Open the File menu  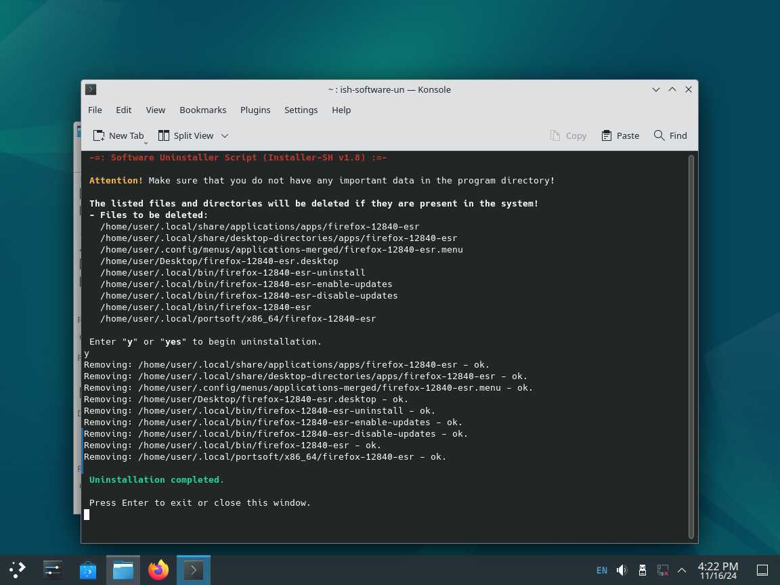coord(95,110)
